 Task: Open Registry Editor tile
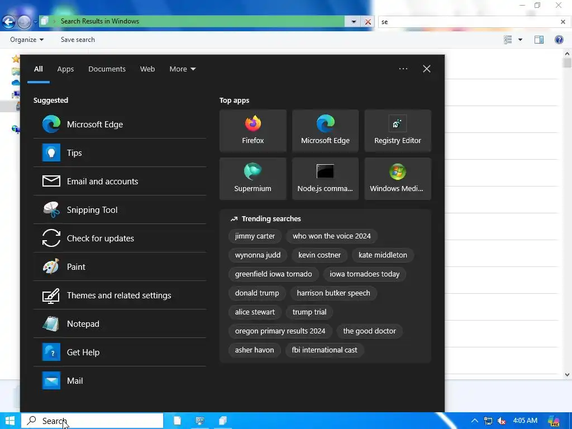(x=398, y=131)
